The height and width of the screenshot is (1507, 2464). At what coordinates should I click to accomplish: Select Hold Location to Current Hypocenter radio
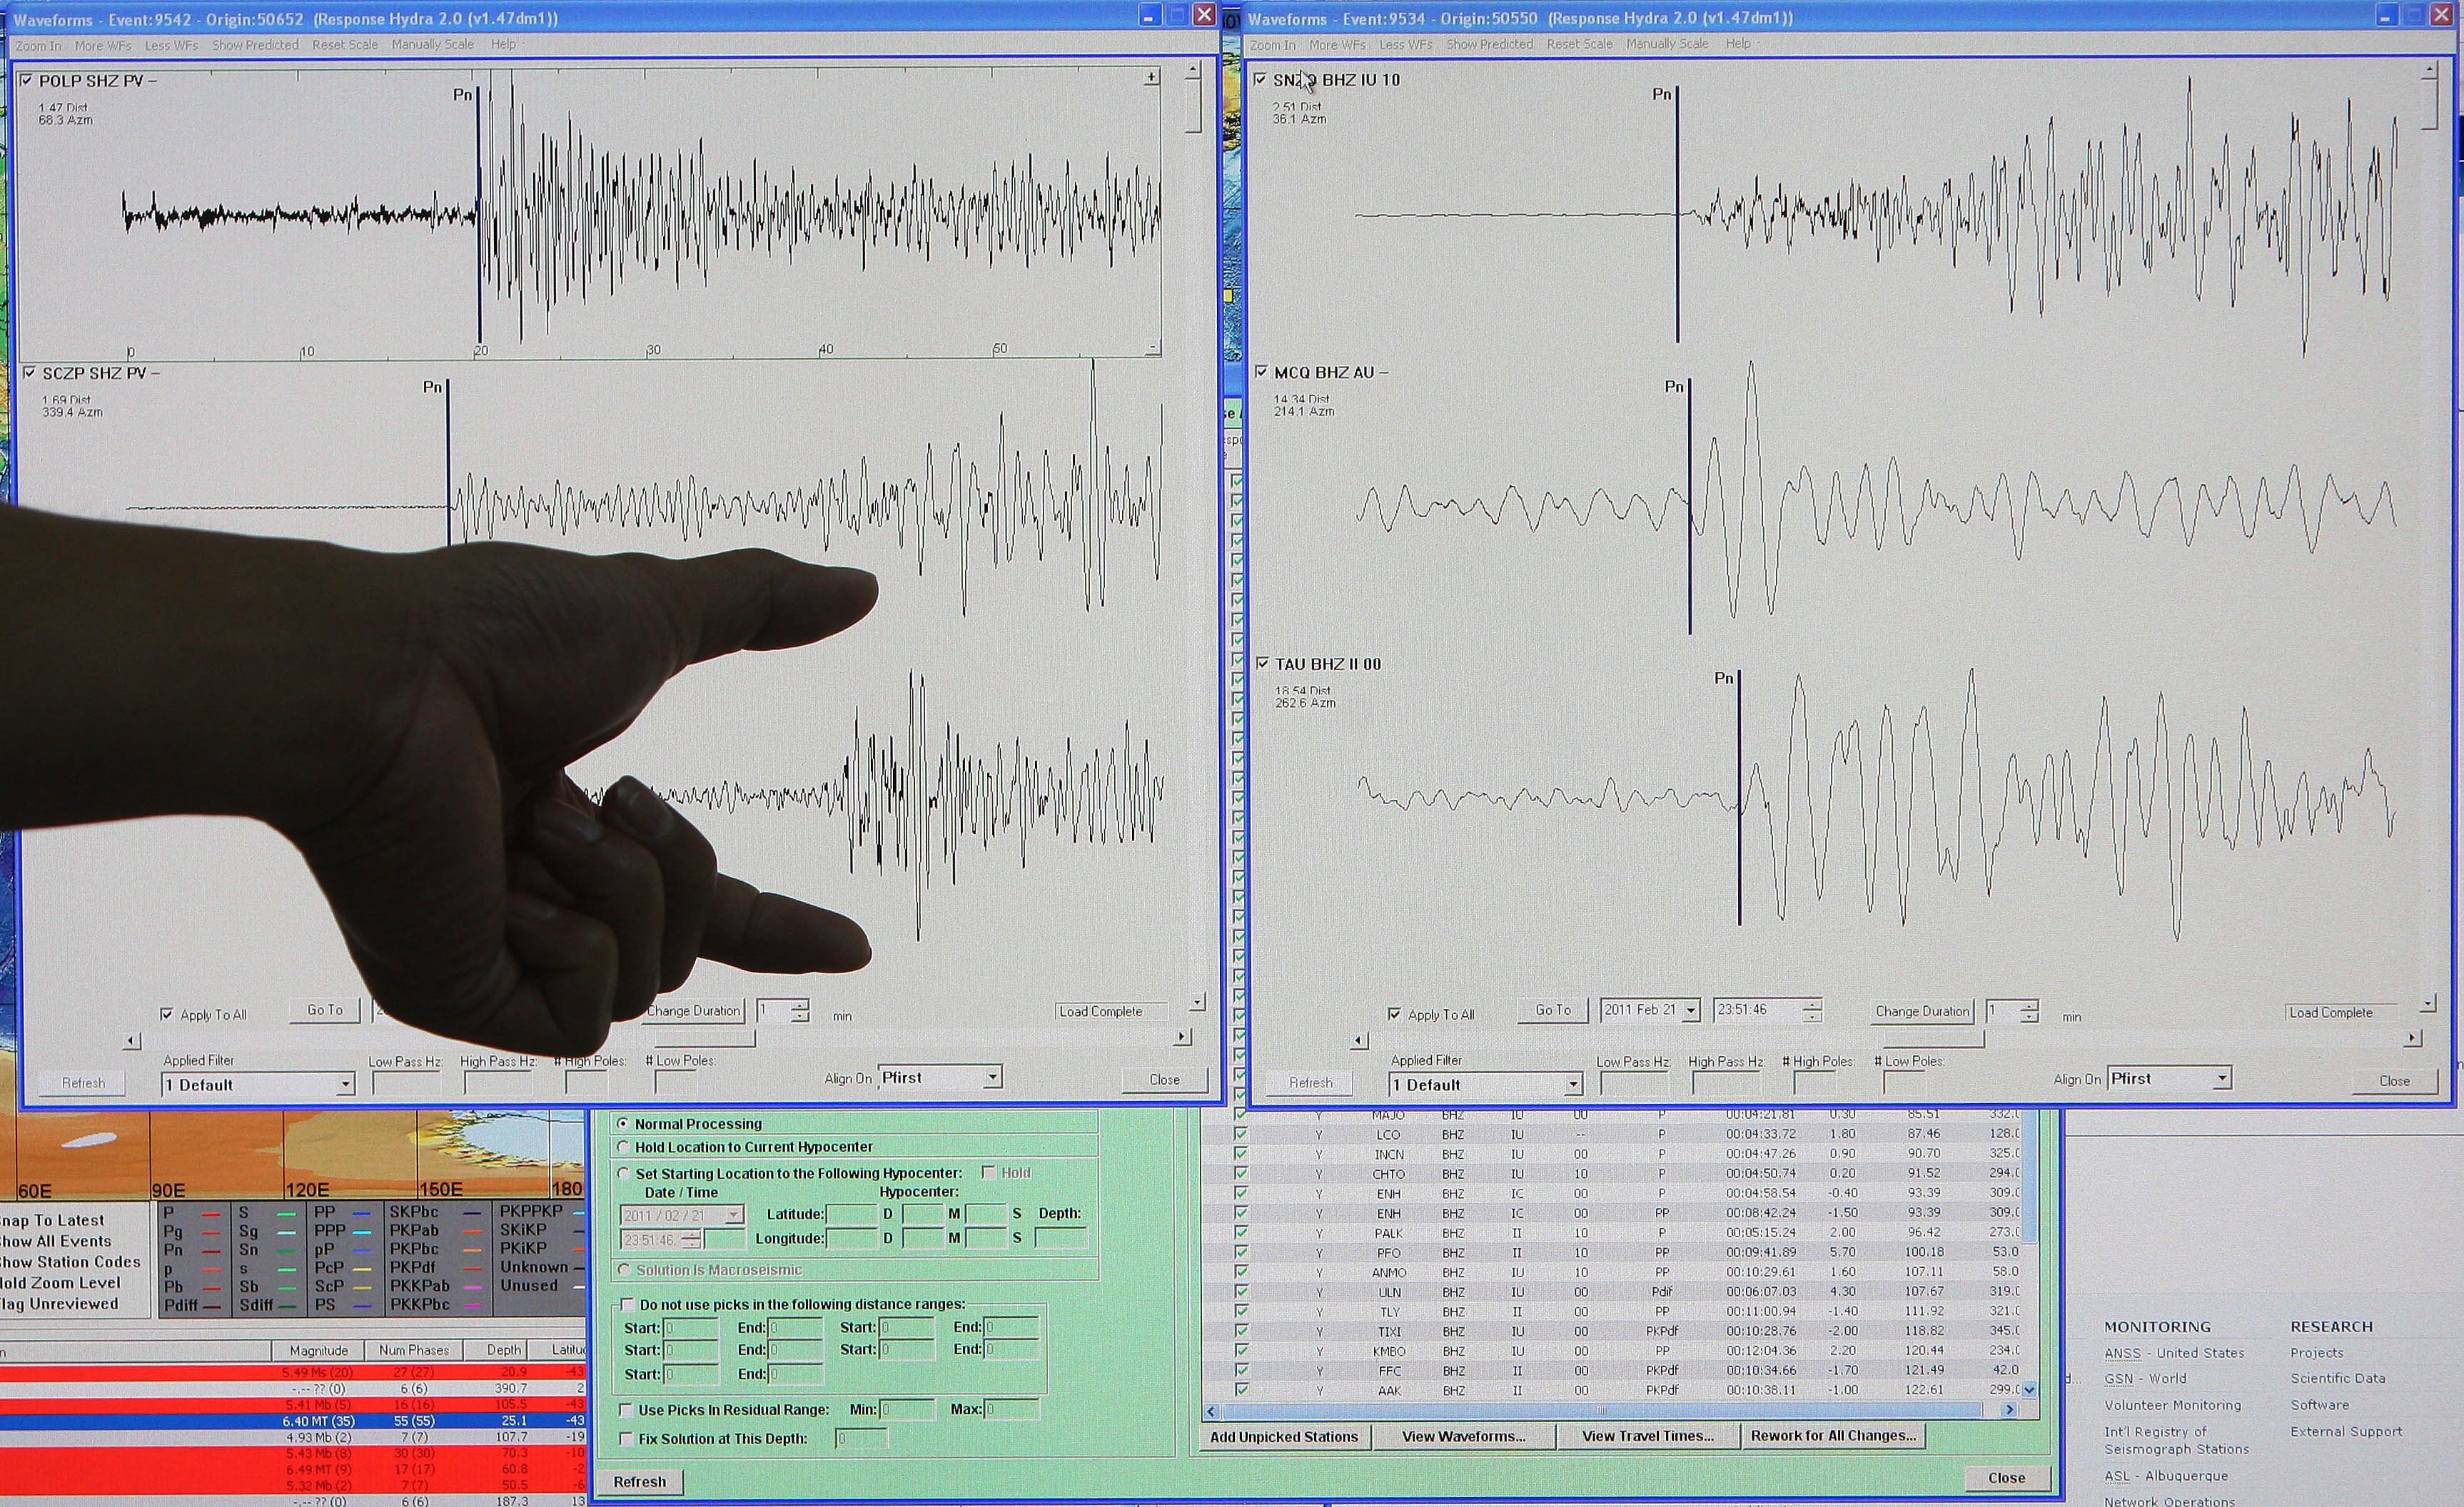click(x=624, y=1147)
